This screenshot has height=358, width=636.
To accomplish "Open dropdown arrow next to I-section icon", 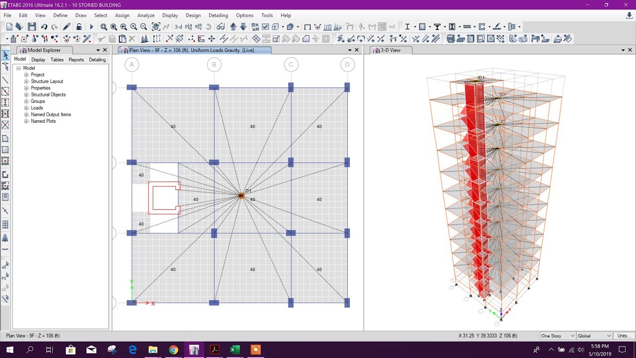I will pos(414,27).
